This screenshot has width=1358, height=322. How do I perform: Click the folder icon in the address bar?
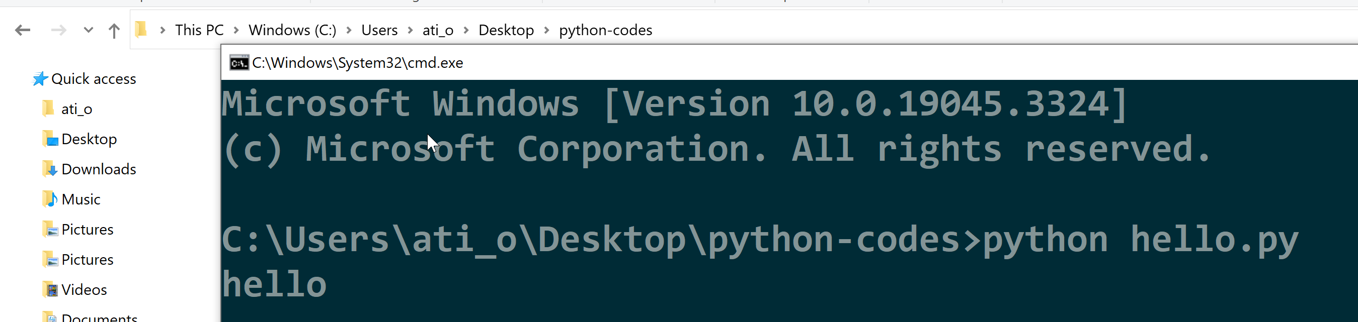tap(141, 30)
